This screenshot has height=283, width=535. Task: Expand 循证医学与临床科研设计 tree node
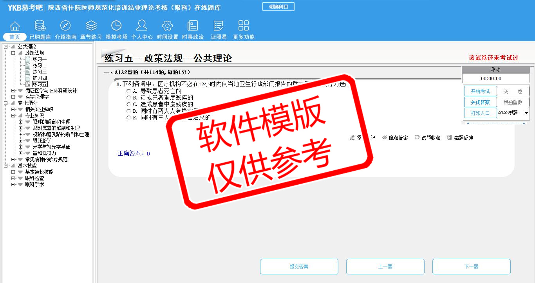tap(13, 91)
